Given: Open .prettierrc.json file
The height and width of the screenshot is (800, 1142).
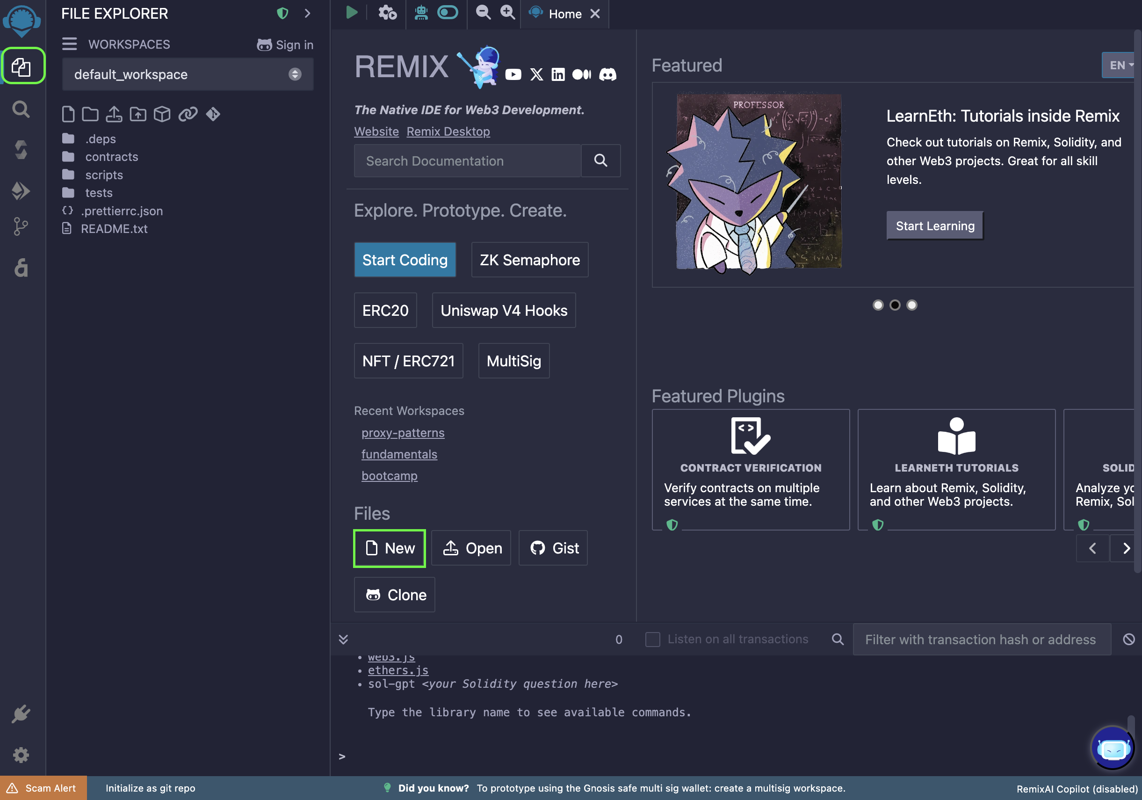Looking at the screenshot, I should [x=112, y=211].
